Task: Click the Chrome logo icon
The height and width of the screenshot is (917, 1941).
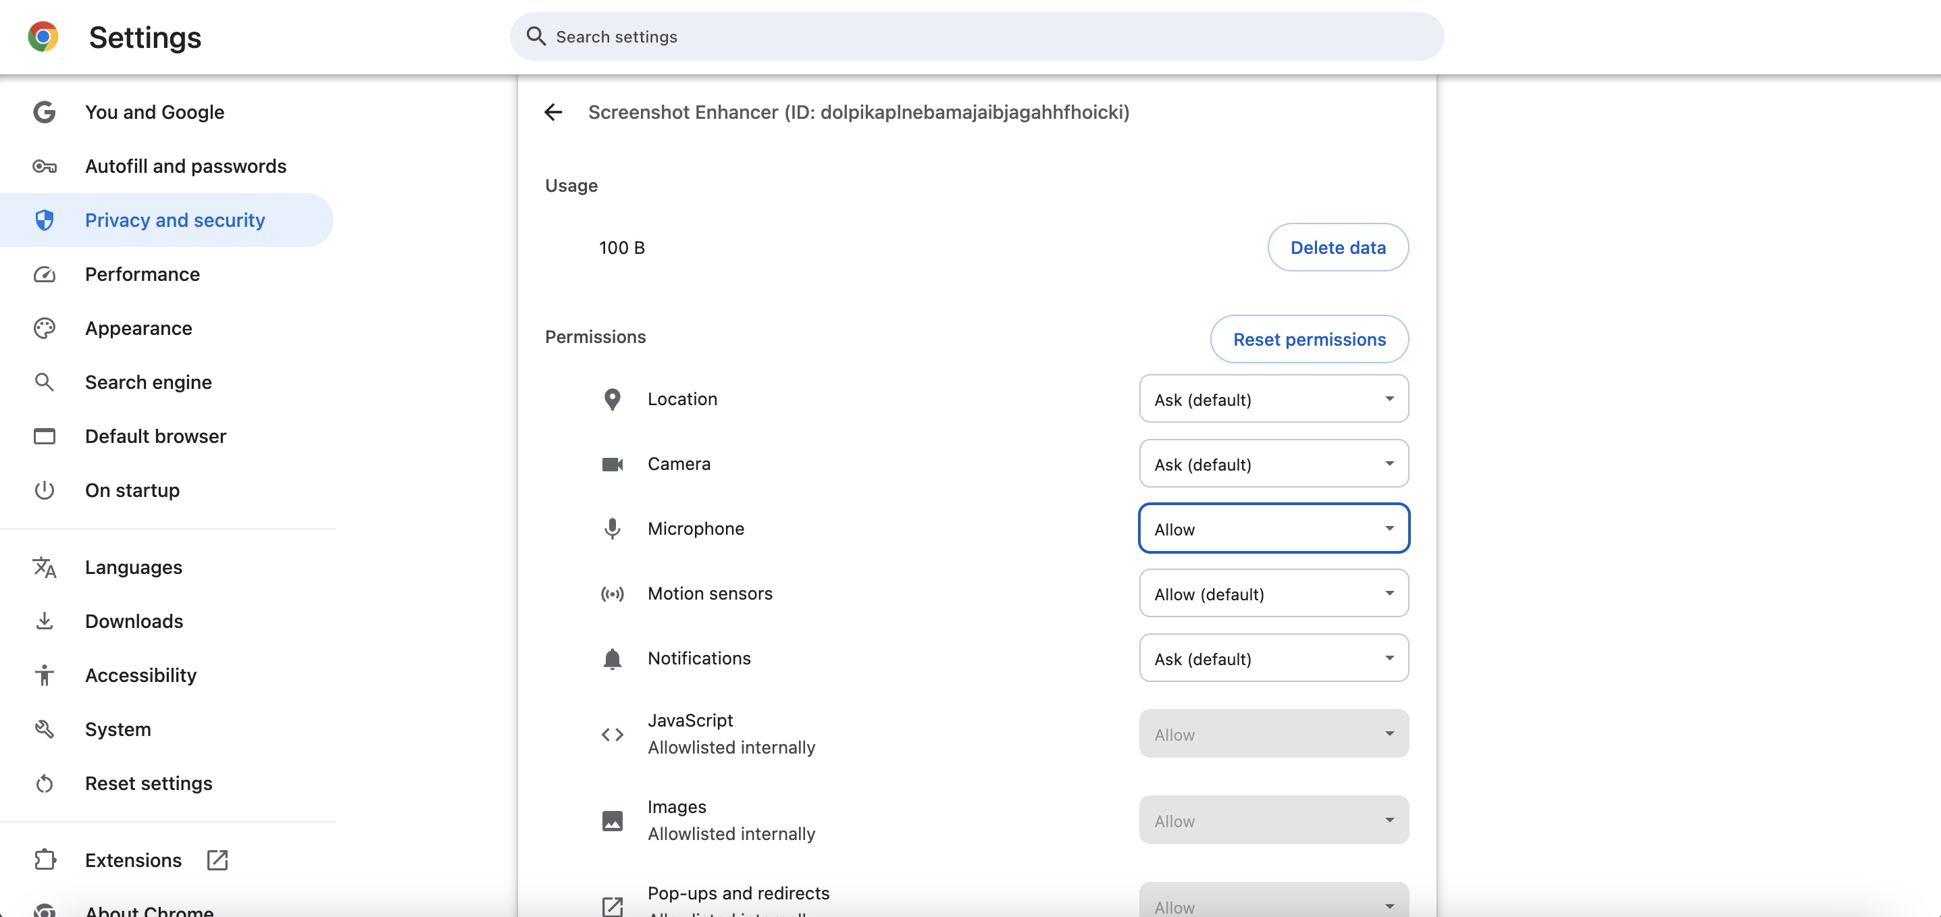Action: (x=43, y=36)
